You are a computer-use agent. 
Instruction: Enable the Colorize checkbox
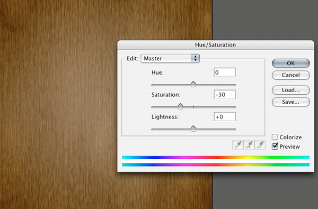coord(275,137)
